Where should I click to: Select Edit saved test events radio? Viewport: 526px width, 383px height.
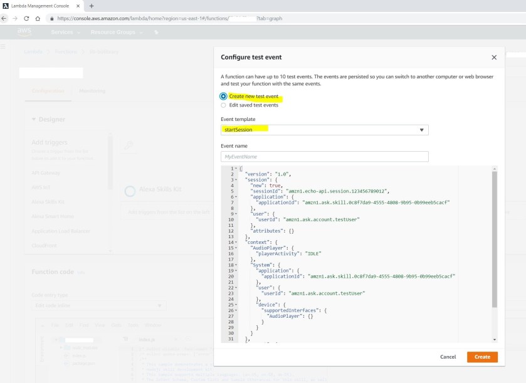tap(223, 105)
